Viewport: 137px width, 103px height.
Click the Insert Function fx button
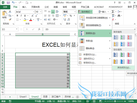pyautogui.click(x=39, y=29)
